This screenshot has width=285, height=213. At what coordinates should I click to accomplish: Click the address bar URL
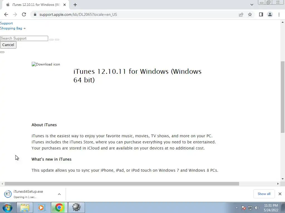pos(78,14)
